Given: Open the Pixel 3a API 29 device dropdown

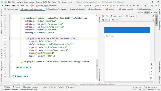Looking at the screenshot, I should point(101,6).
